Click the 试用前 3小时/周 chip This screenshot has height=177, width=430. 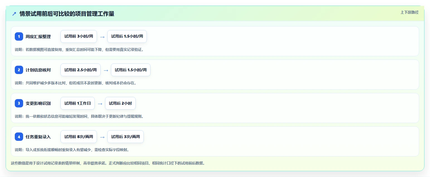point(79,36)
